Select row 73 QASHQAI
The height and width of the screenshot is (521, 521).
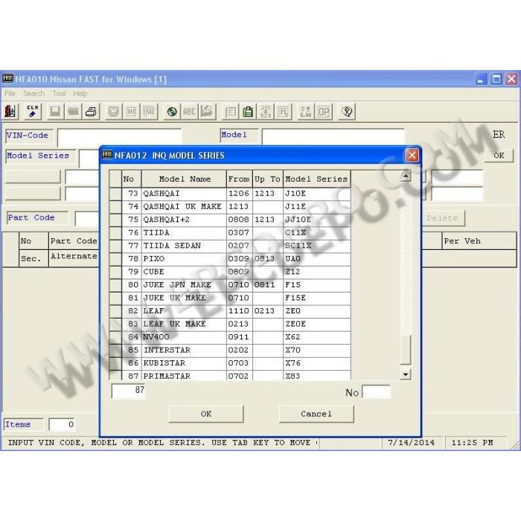click(230, 194)
